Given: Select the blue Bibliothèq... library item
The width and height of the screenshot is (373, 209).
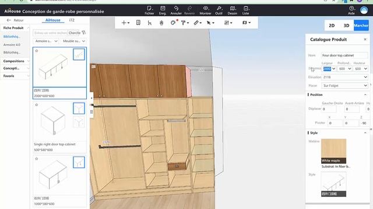Looking at the screenshot, I should tap(12, 37).
